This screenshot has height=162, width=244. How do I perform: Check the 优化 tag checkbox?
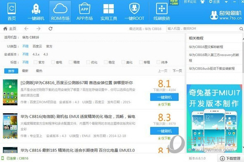point(88,62)
